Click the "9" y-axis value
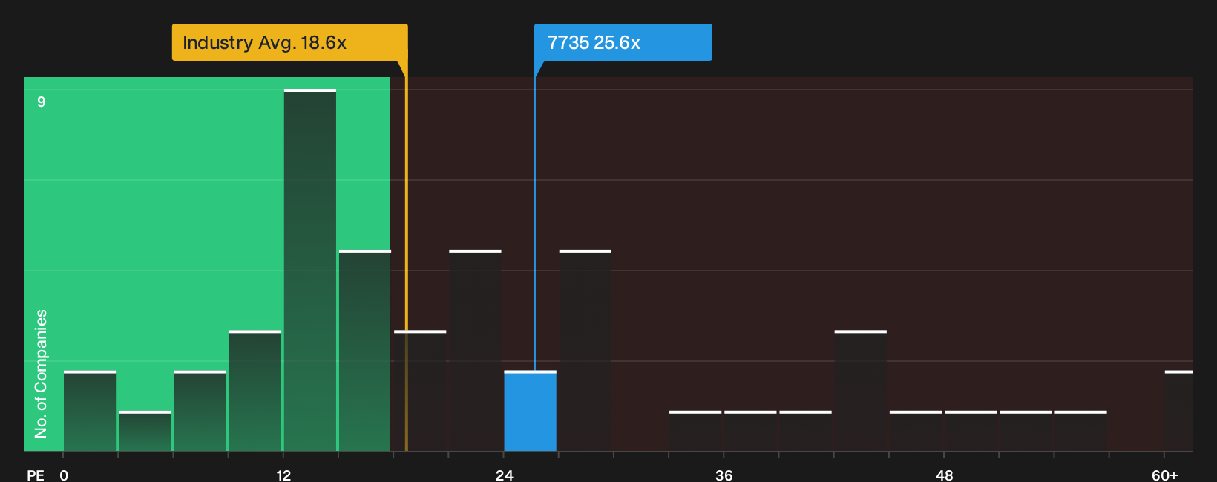1217x482 pixels. [42, 102]
